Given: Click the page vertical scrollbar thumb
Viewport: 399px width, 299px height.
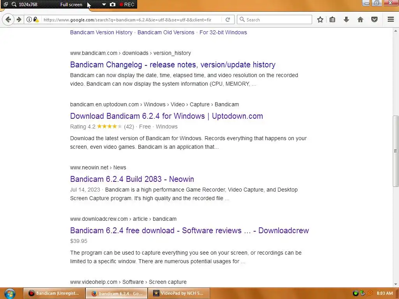Looking at the screenshot, I should pyautogui.click(x=395, y=151).
